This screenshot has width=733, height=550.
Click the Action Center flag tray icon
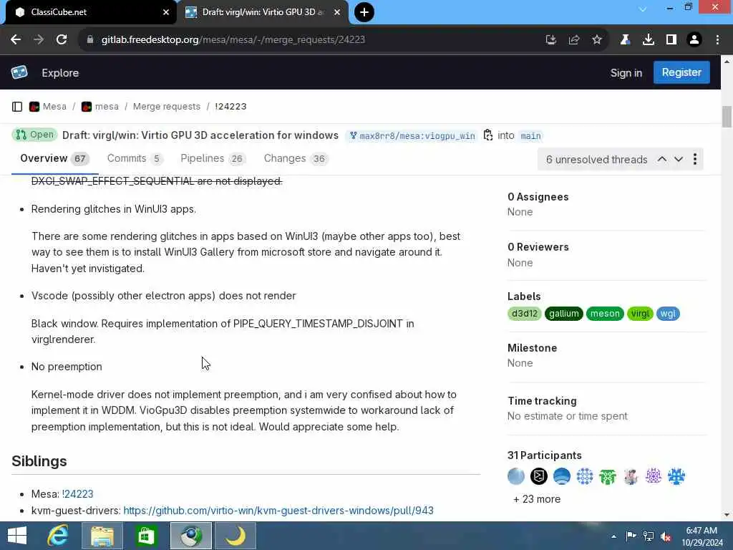[x=631, y=536]
